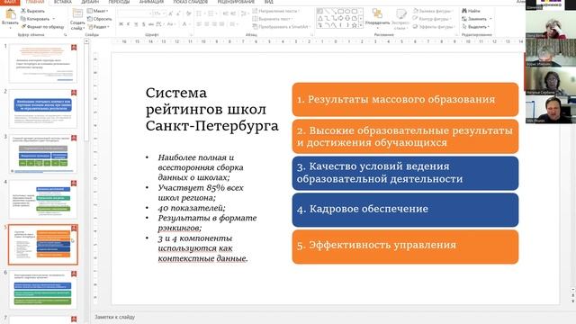Toggle italic (К) formatting
Viewport: 576px width, 324px height.
[128, 24]
